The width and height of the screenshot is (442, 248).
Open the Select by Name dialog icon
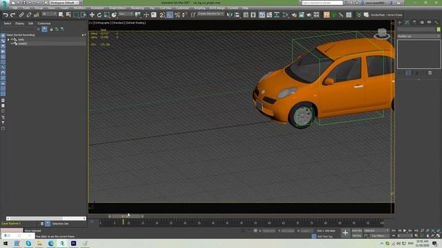point(68,14)
